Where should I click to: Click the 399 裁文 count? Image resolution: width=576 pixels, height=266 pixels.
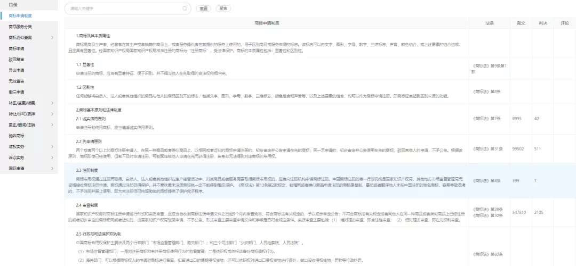point(516,181)
